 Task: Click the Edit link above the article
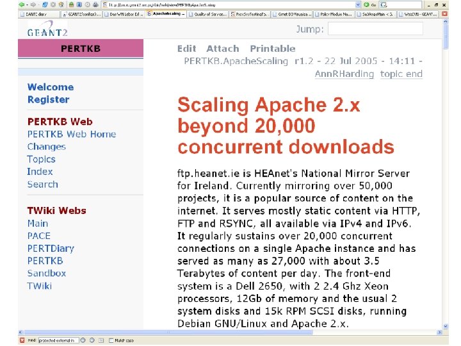[x=187, y=49]
